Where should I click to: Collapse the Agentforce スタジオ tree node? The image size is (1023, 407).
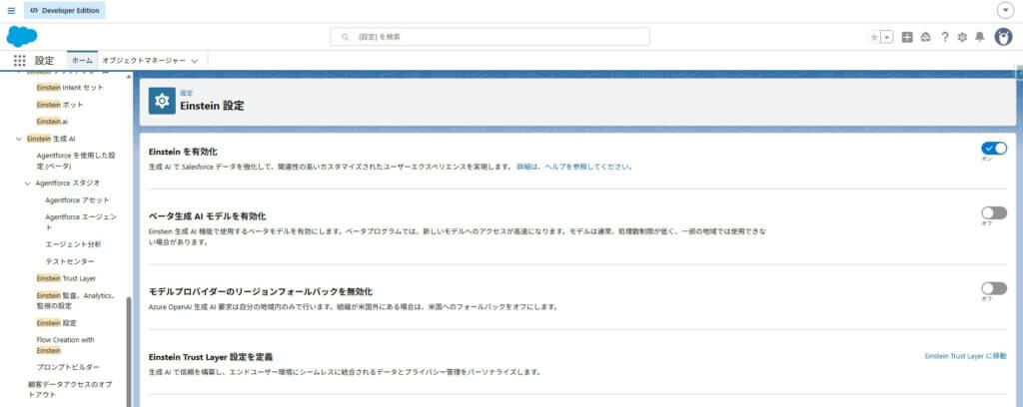27,184
